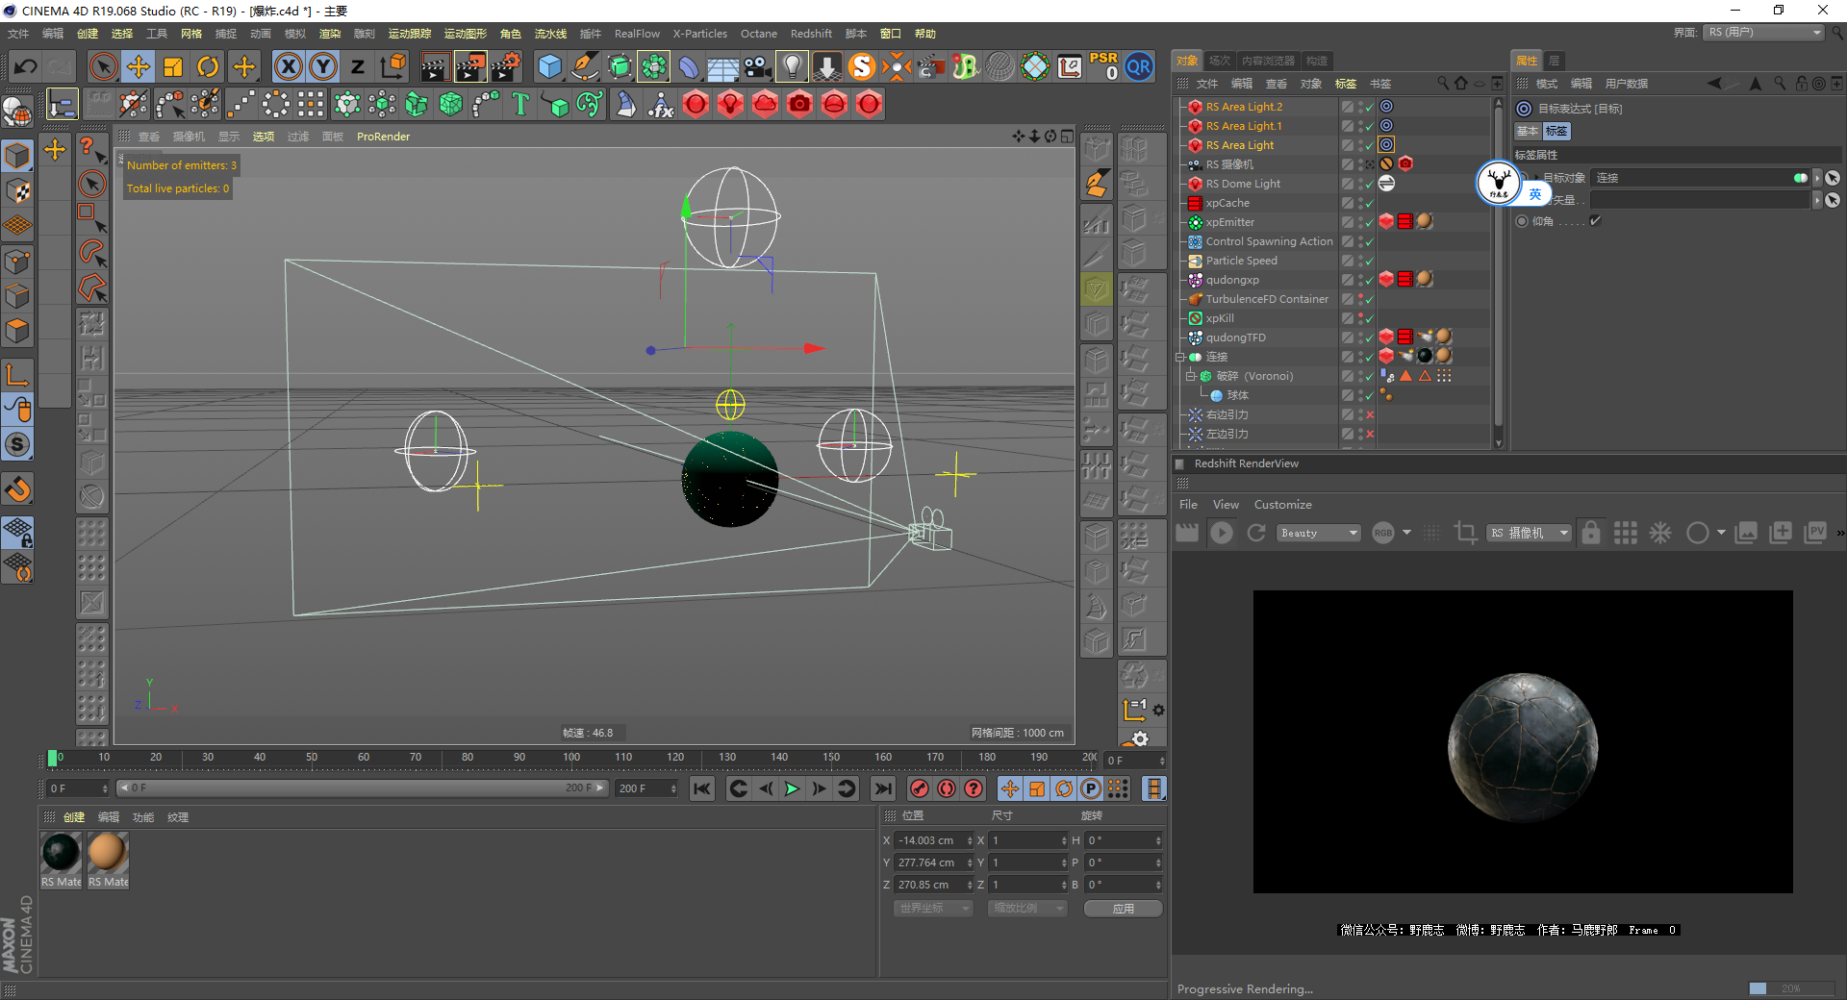1847x1000 pixels.
Task: Click the Redshift refresh render icon
Action: coord(1256,533)
